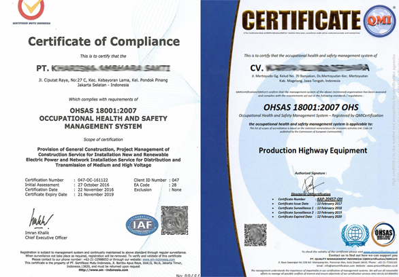The image size is (399, 277).
Task: Click the "EA Code" label
Action: (x=142, y=185)
